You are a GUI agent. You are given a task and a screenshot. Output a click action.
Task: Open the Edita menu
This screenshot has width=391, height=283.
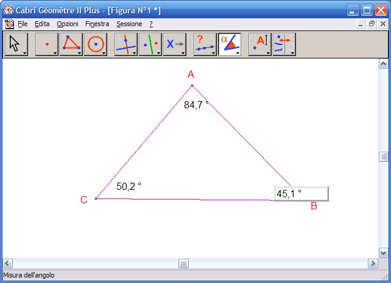pyautogui.click(x=42, y=24)
